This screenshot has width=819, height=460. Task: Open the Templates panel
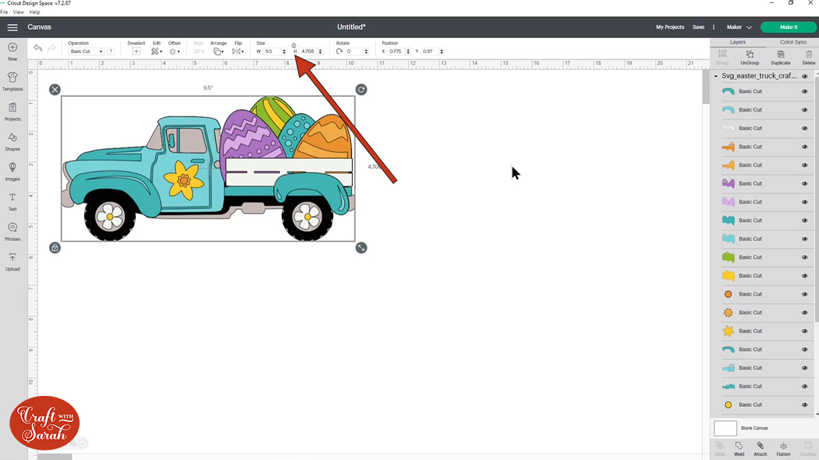[x=12, y=78]
